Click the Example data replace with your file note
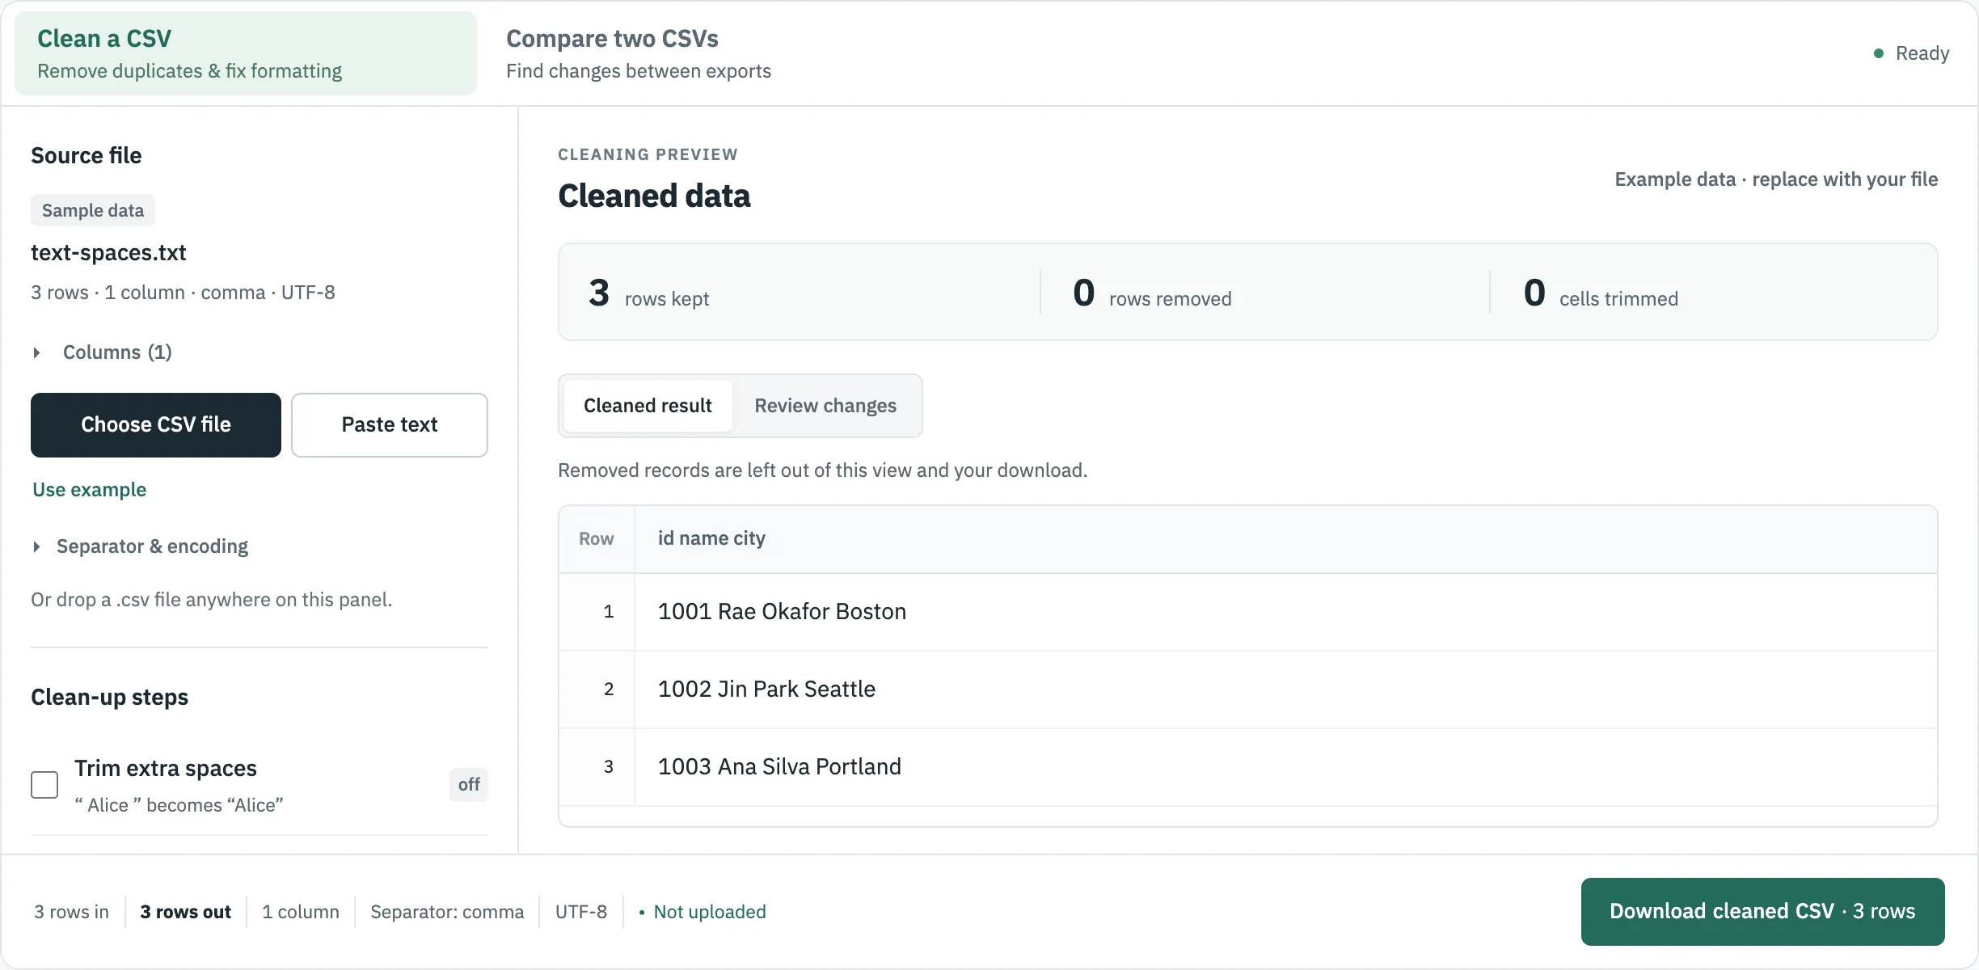 (x=1776, y=179)
